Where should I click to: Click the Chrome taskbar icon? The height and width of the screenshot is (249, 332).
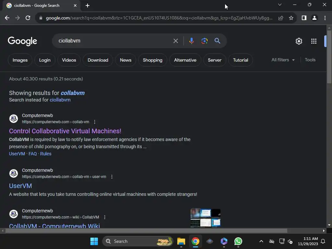click(196, 241)
